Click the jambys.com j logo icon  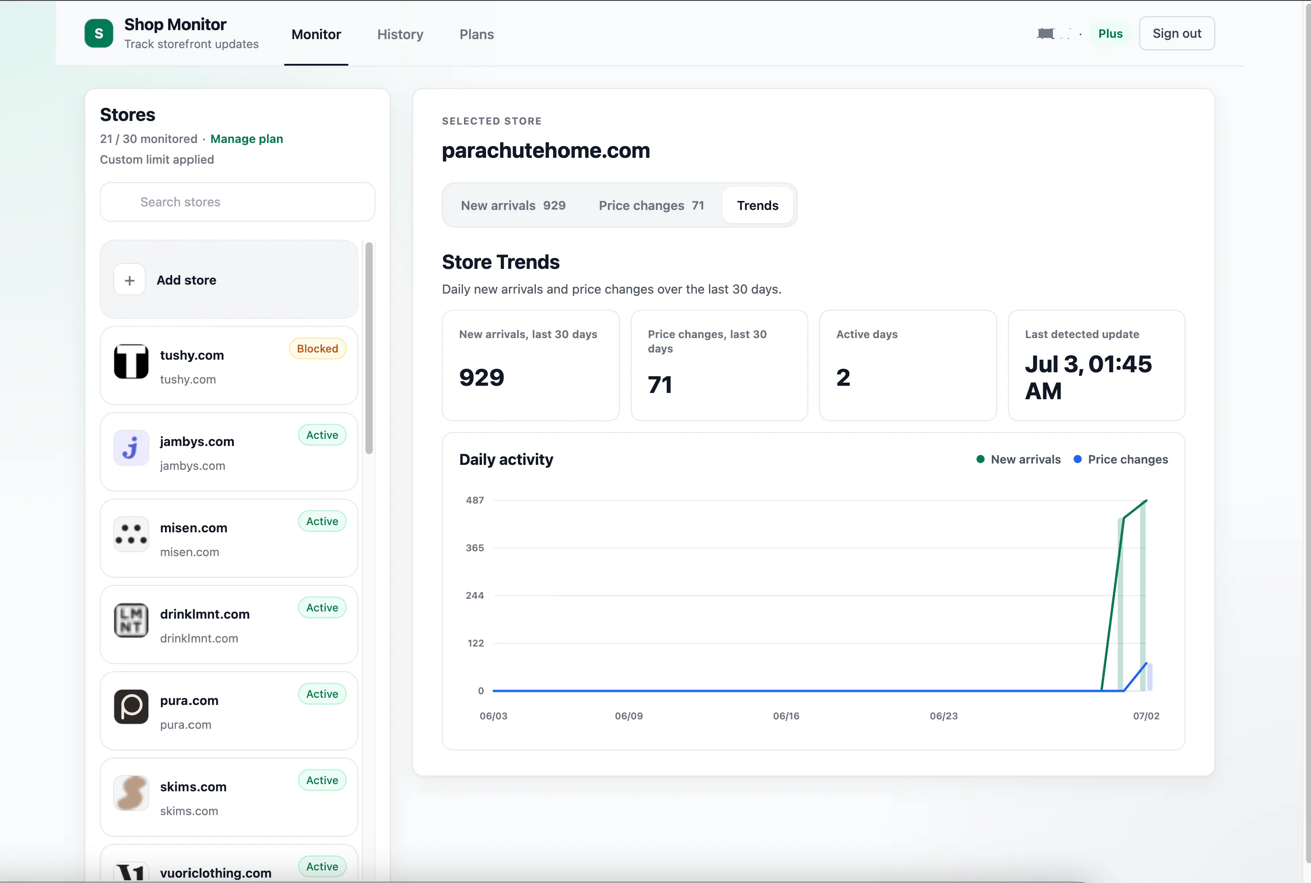[x=131, y=448]
